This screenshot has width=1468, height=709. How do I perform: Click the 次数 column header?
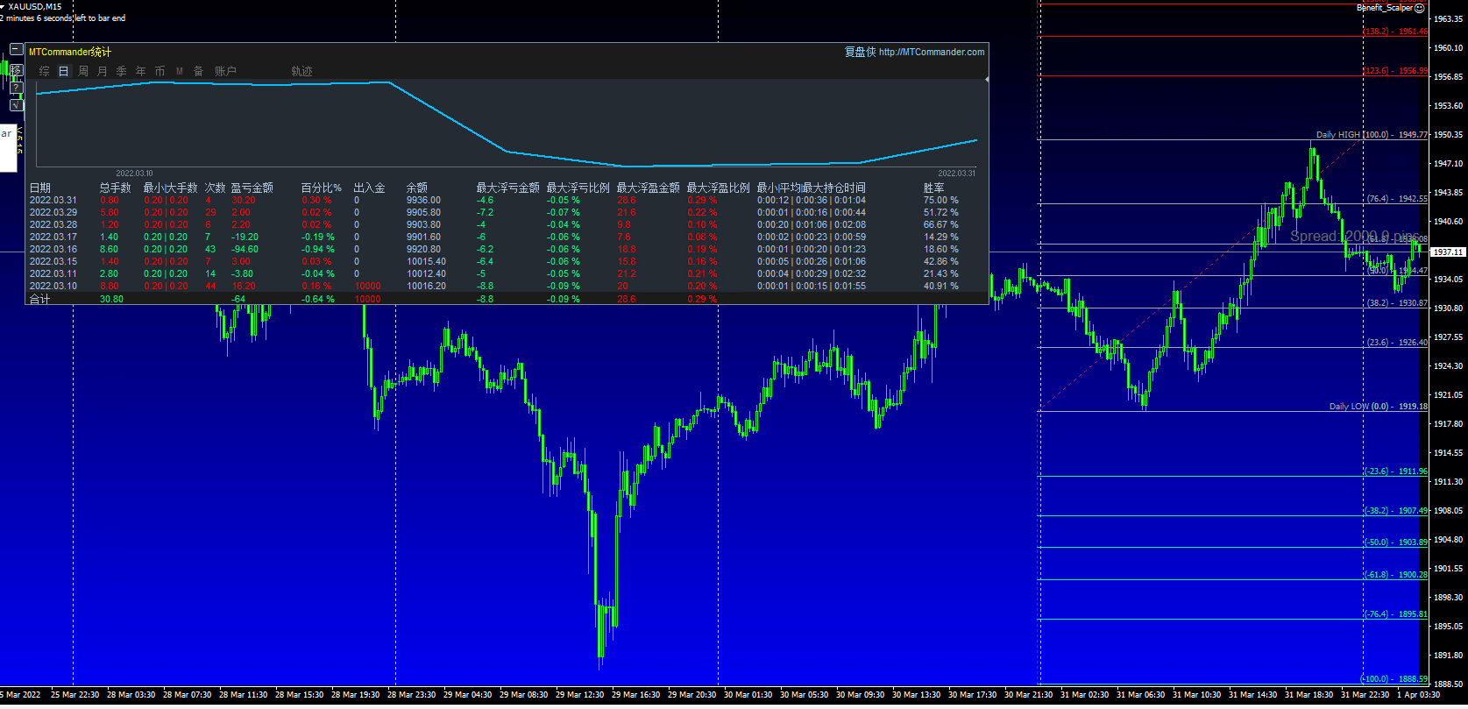pyautogui.click(x=216, y=188)
